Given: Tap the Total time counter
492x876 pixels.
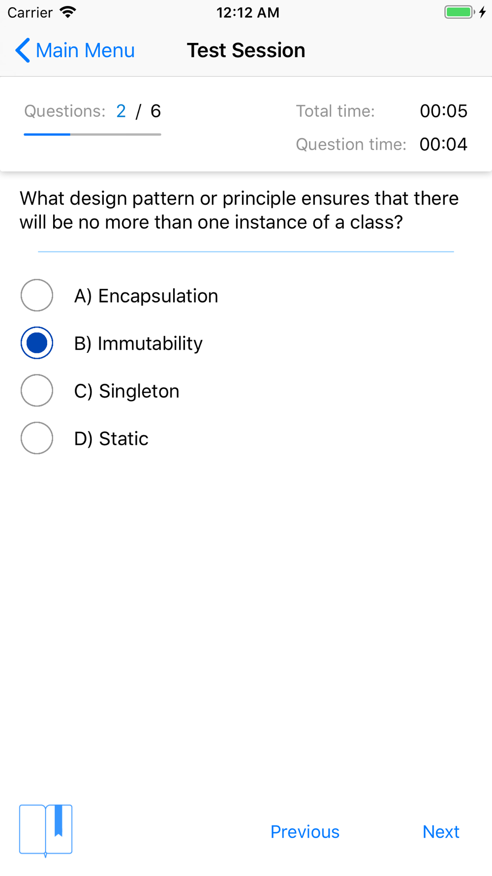Looking at the screenshot, I should (443, 111).
